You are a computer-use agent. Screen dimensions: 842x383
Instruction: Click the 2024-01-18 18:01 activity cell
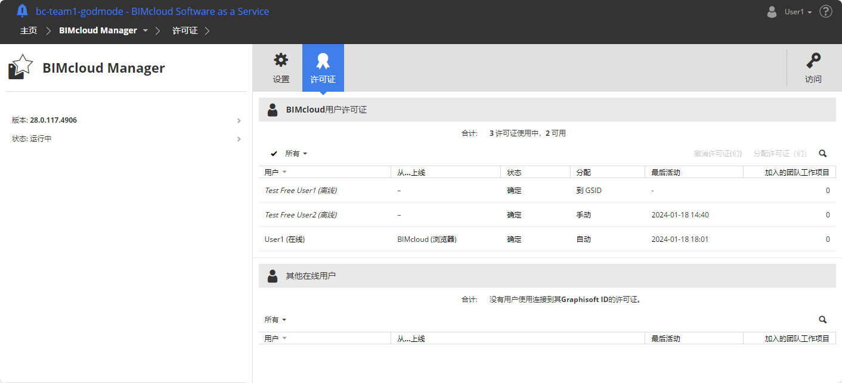pyautogui.click(x=680, y=239)
